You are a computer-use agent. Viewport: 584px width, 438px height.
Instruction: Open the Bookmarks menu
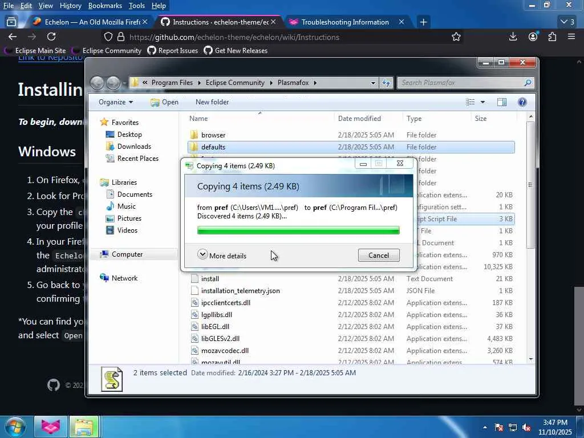pos(105,6)
